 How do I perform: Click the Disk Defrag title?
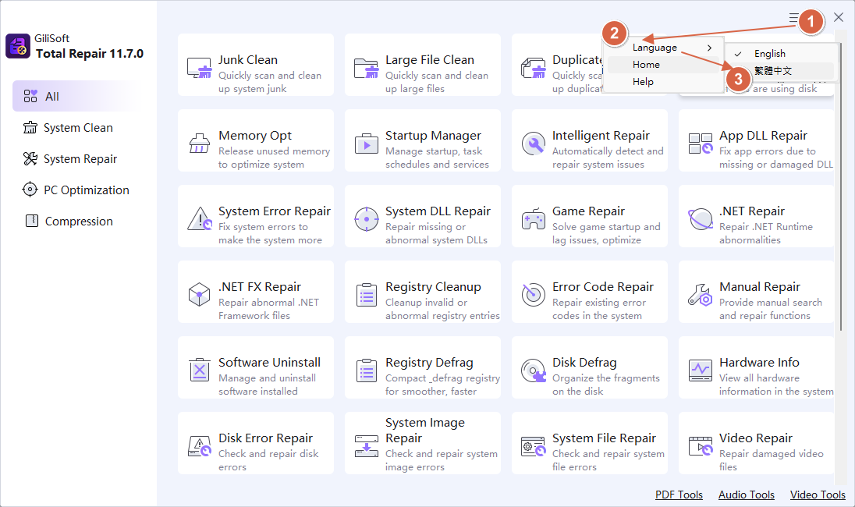click(x=584, y=363)
